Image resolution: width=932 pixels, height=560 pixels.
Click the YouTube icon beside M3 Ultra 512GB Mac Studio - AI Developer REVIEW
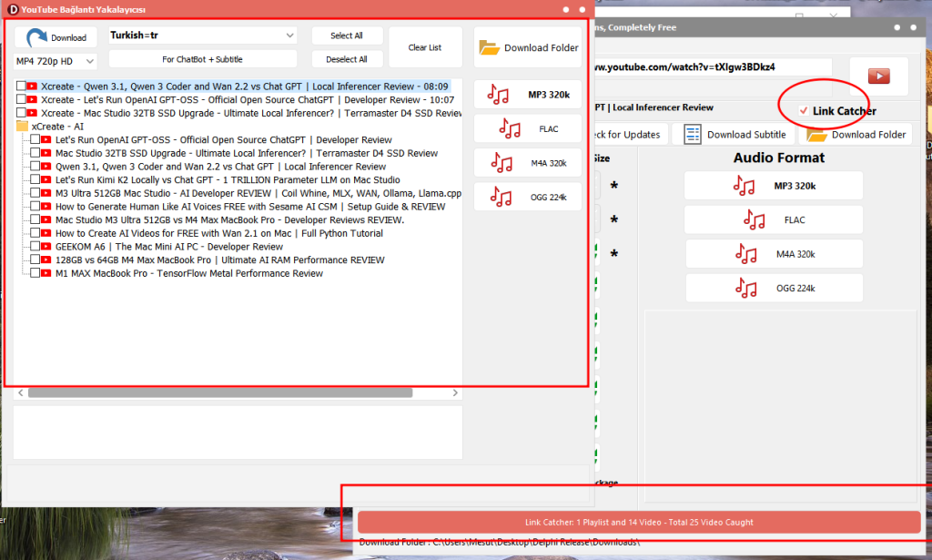tap(46, 193)
